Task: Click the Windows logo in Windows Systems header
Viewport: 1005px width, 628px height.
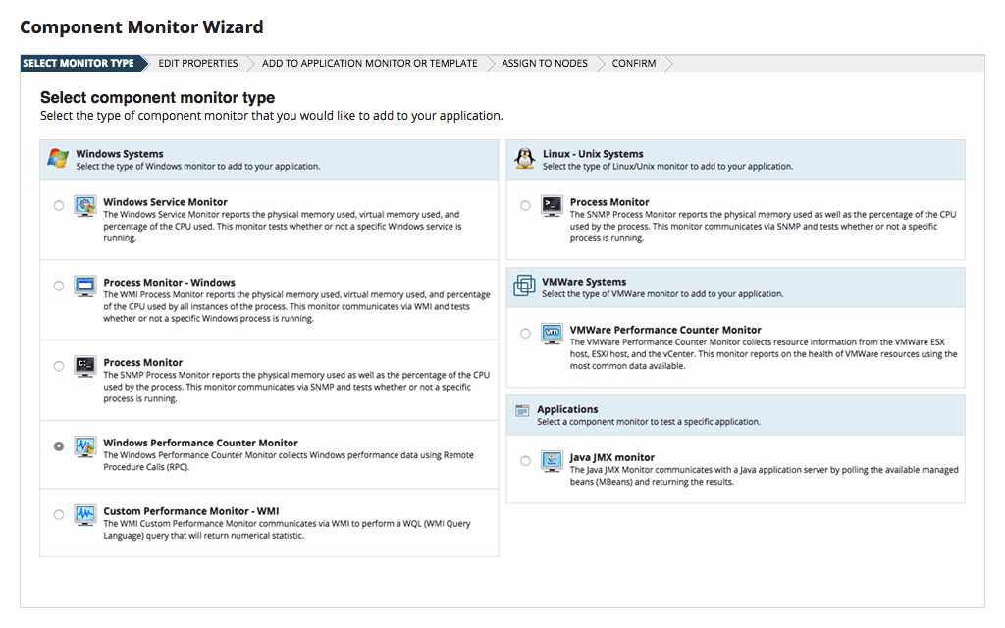Action: (x=57, y=157)
